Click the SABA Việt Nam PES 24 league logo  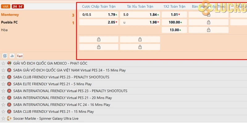coord(9,70)
